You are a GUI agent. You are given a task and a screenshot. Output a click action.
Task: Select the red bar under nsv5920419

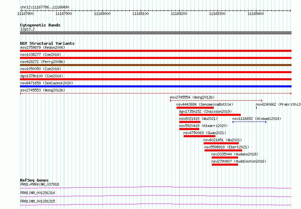pyautogui.click(x=189, y=129)
